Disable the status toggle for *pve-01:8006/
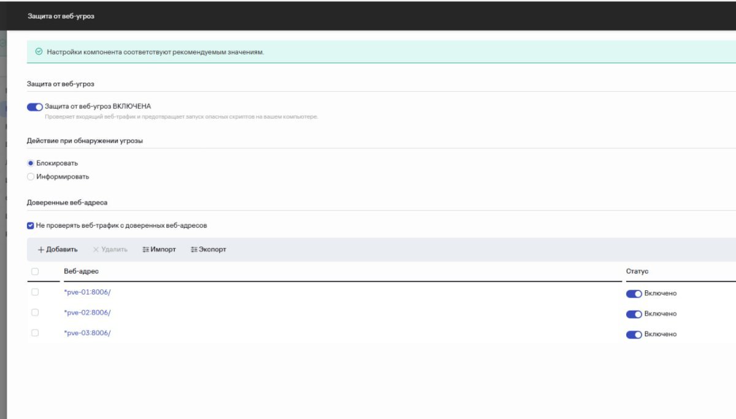736x419 pixels. (634, 293)
